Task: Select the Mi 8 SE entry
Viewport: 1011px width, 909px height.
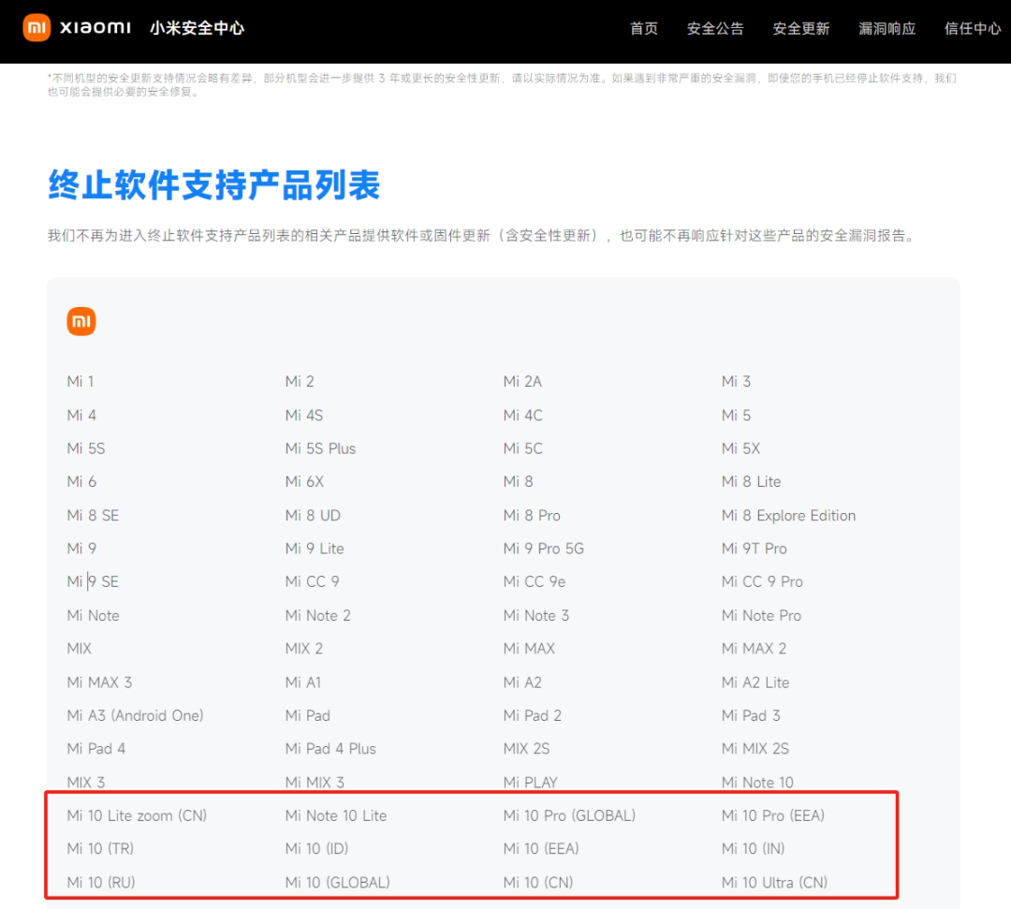Action: coord(93,516)
